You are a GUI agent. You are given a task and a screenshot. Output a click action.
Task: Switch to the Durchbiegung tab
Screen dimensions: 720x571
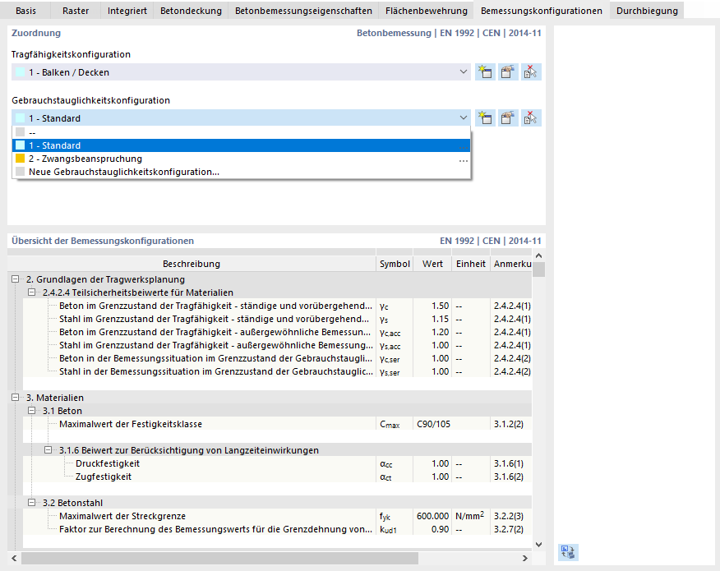tap(647, 11)
